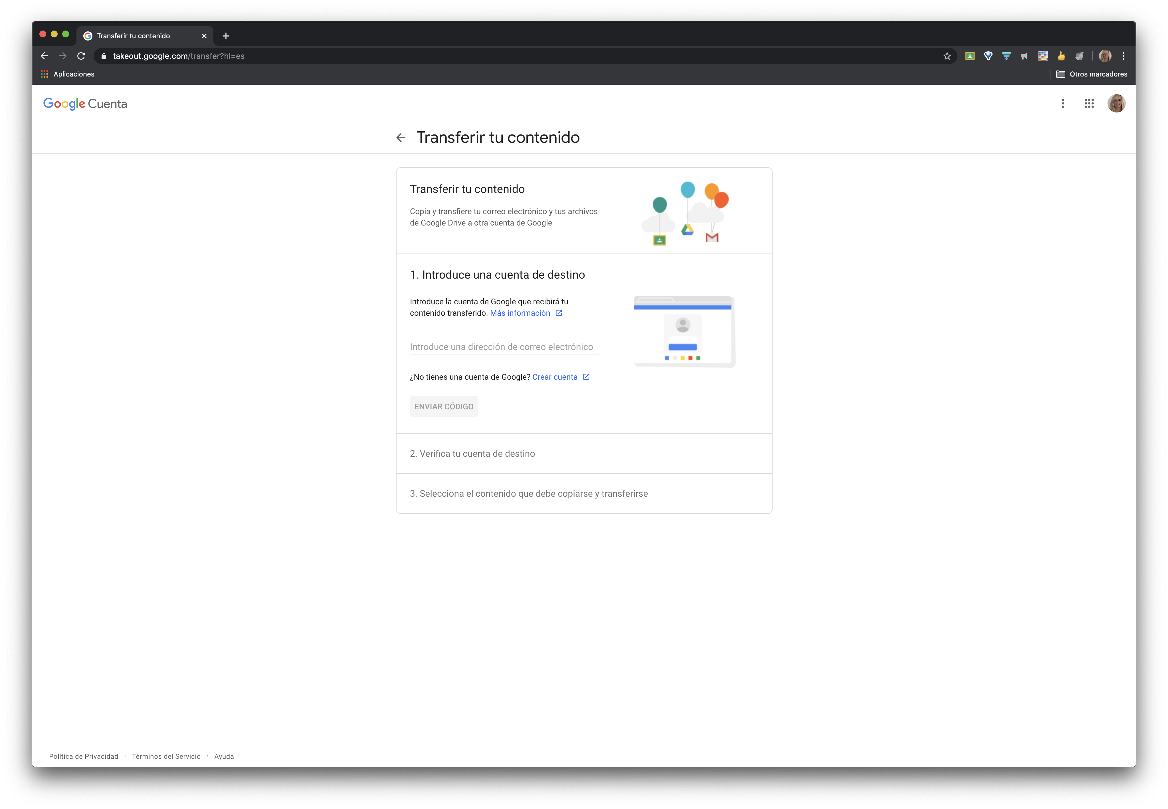
Task: Bookmark this page with the star icon
Action: (x=947, y=56)
